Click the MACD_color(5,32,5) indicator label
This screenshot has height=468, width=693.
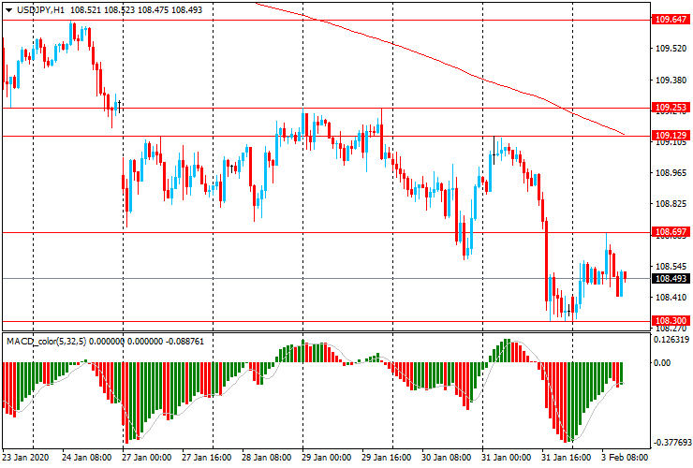[x=46, y=342]
